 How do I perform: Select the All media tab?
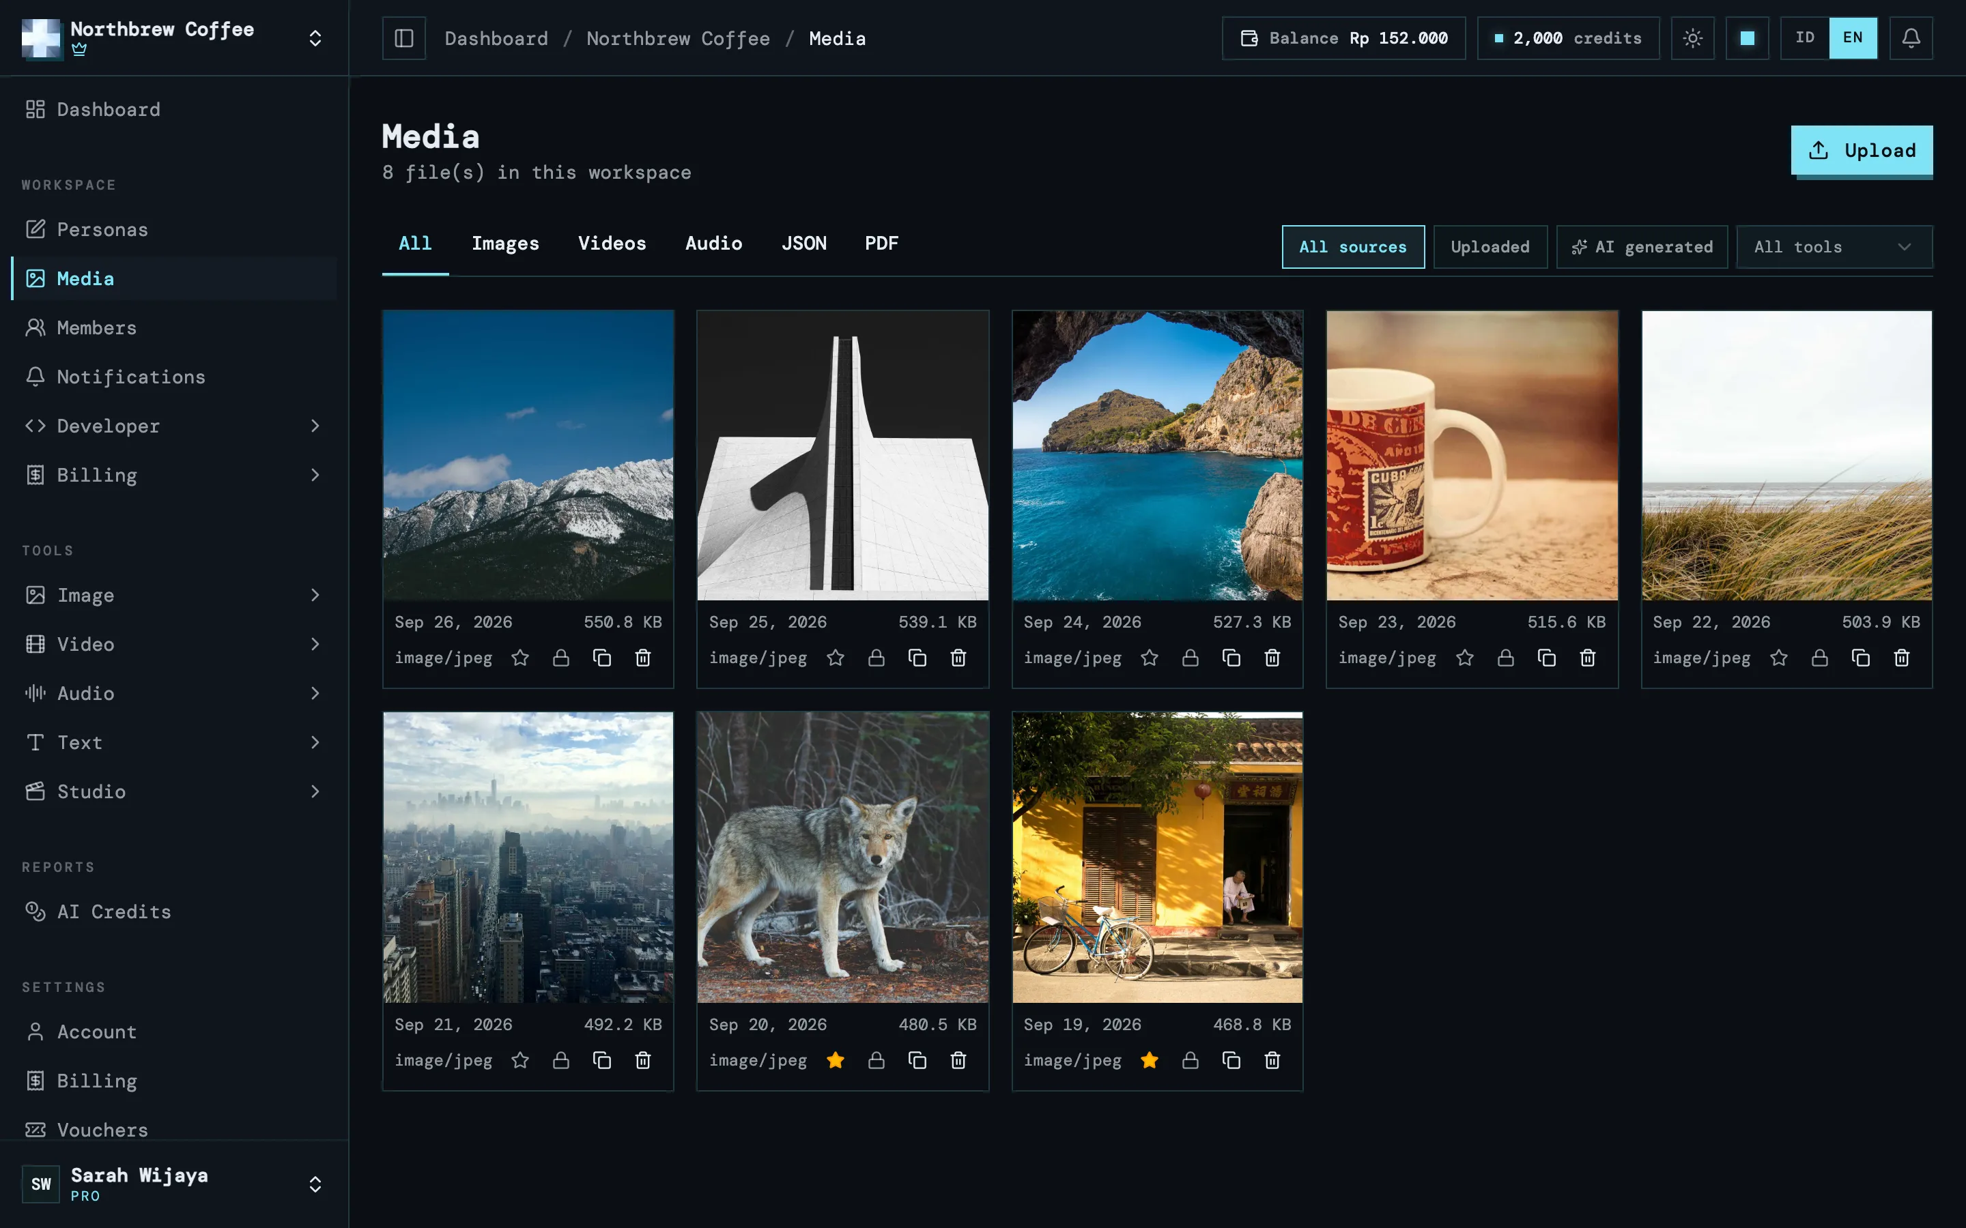(415, 244)
